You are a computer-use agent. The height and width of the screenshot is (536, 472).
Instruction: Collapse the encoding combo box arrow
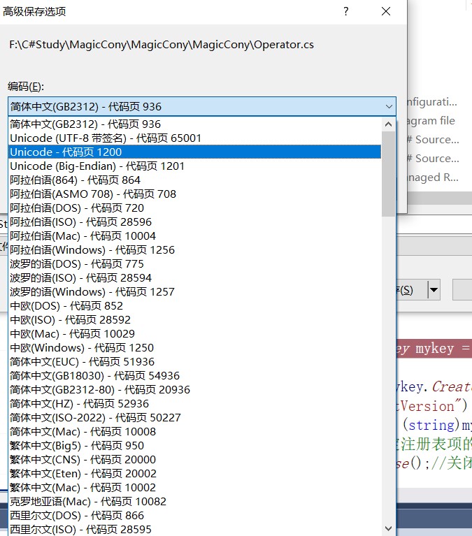tap(389, 107)
